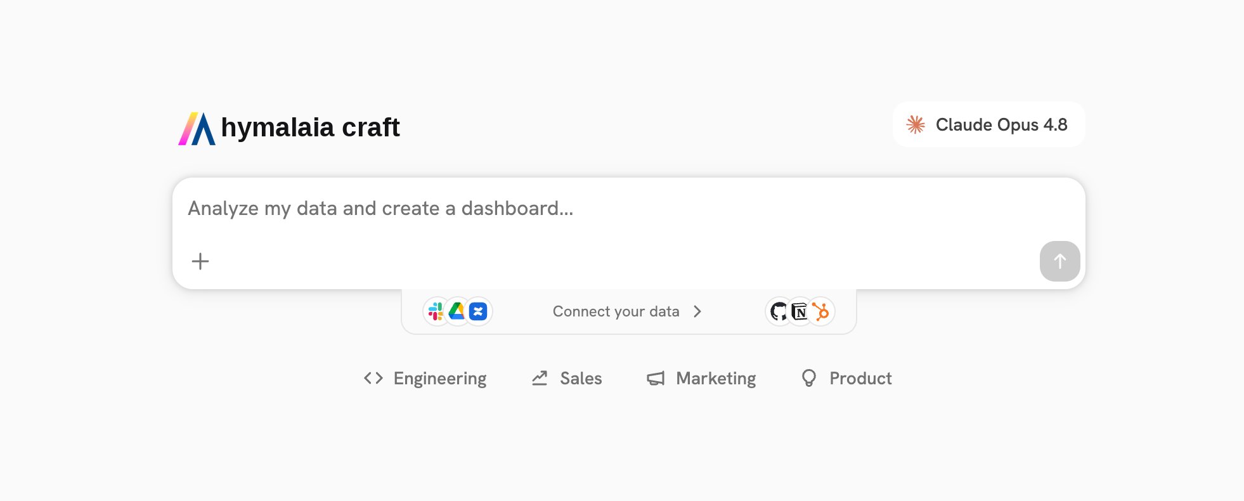Select the HubSpot connector icon
This screenshot has width=1244, height=501.
click(821, 311)
